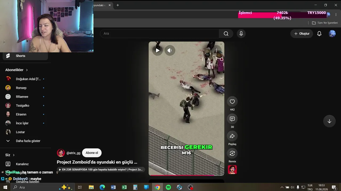This screenshot has height=191, width=341.
Task: Open File Explorer from the taskbar
Action: pyautogui.click(x=91, y=187)
